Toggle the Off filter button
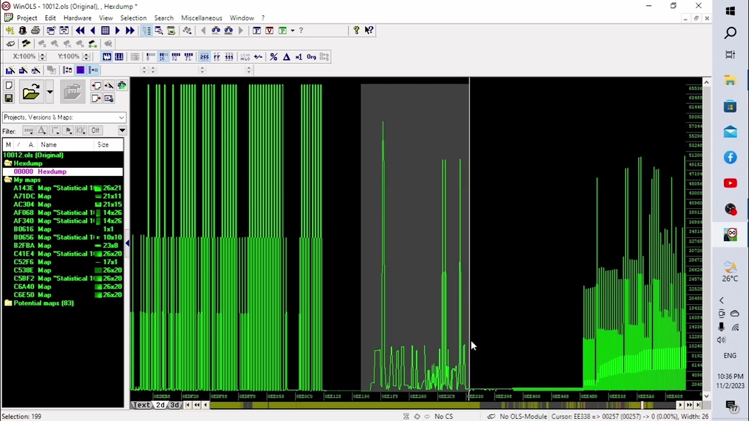The width and height of the screenshot is (749, 421). point(95,130)
